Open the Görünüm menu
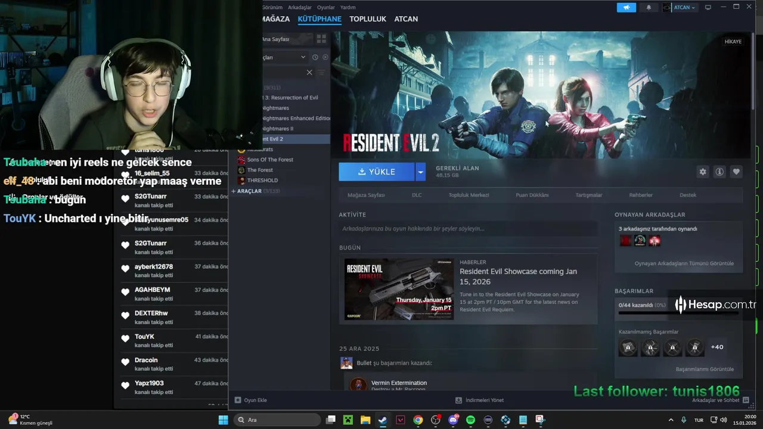This screenshot has height=429, width=763. pos(272,7)
